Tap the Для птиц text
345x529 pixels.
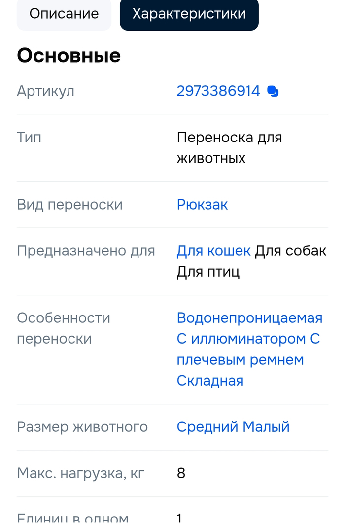(x=208, y=272)
